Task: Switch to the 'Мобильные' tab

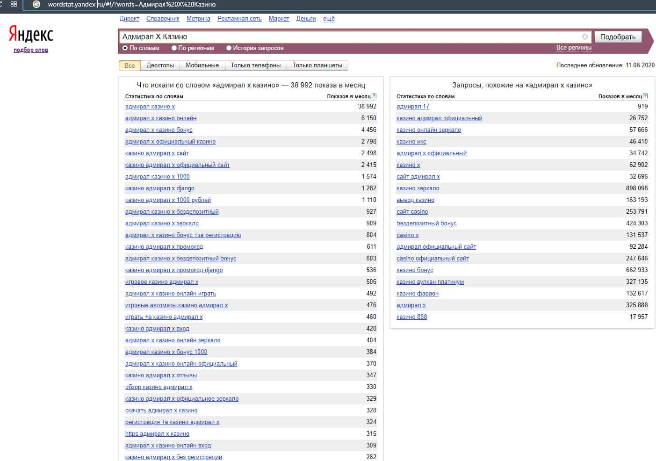Action: pos(202,65)
